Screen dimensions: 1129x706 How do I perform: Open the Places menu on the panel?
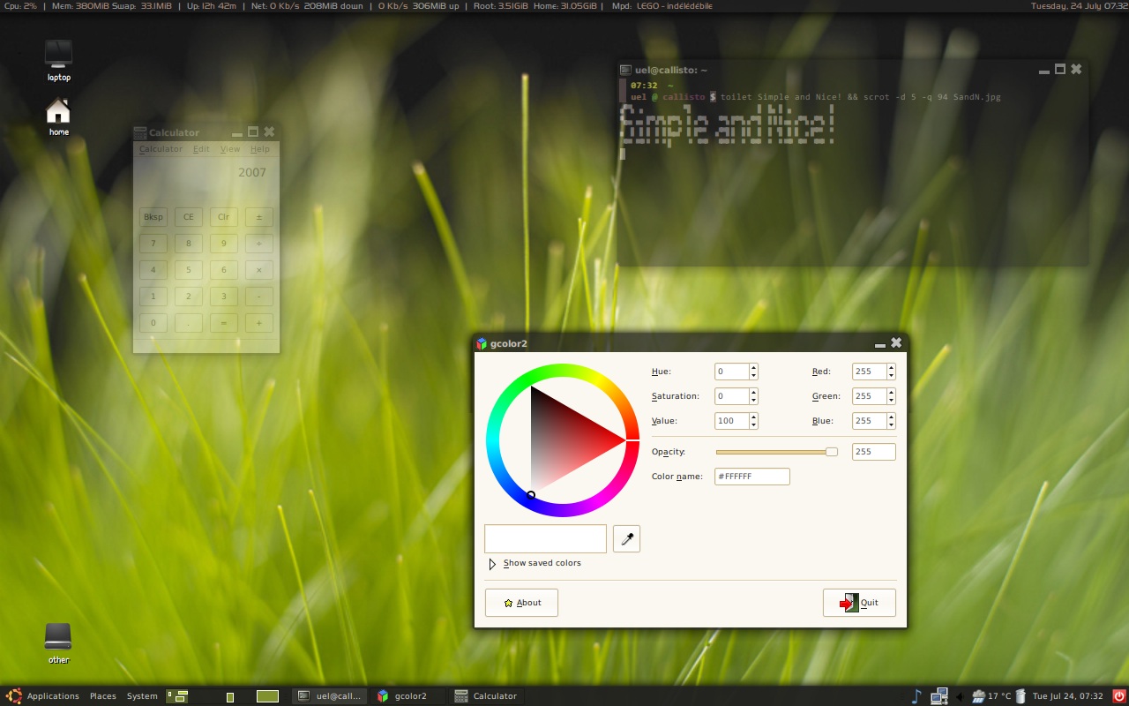tap(103, 696)
